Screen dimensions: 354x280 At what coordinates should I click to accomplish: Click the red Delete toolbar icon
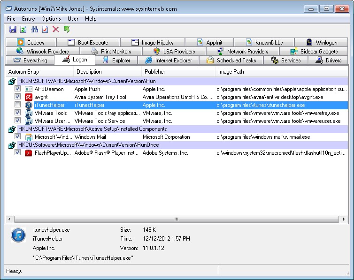tap(56, 29)
